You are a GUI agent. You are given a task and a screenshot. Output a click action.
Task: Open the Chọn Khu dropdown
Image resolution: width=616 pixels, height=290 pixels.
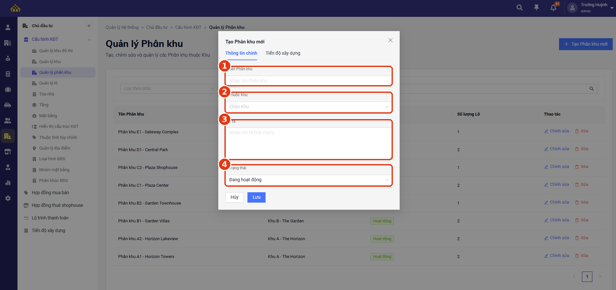coord(309,107)
